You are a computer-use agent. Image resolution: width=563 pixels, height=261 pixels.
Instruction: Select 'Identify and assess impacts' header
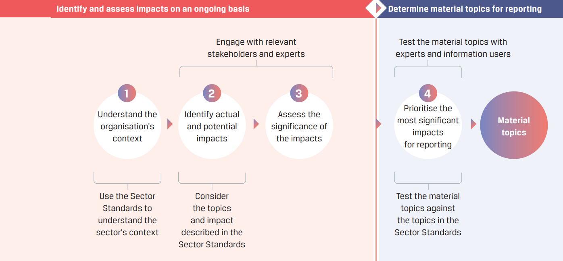point(153,9)
